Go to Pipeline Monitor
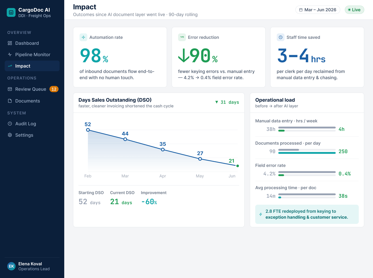 click(32, 55)
